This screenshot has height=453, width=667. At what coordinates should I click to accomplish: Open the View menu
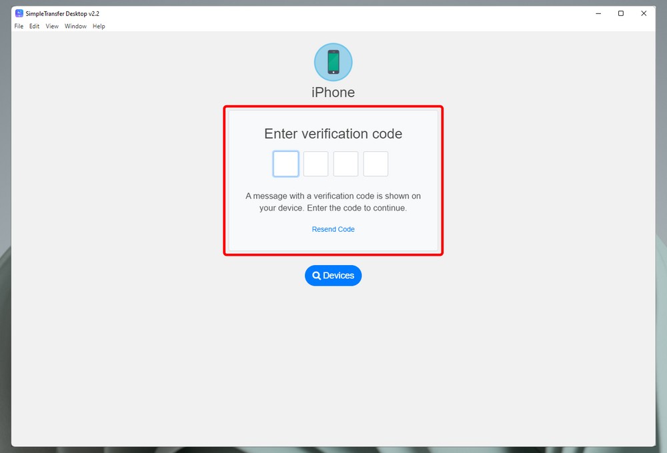[52, 27]
